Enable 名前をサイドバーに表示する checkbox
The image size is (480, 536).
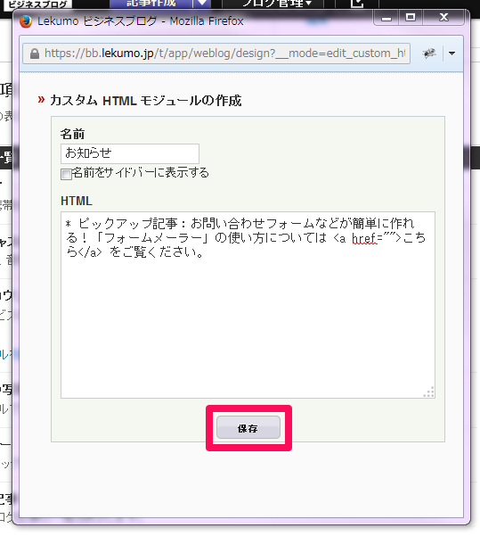coord(66,174)
